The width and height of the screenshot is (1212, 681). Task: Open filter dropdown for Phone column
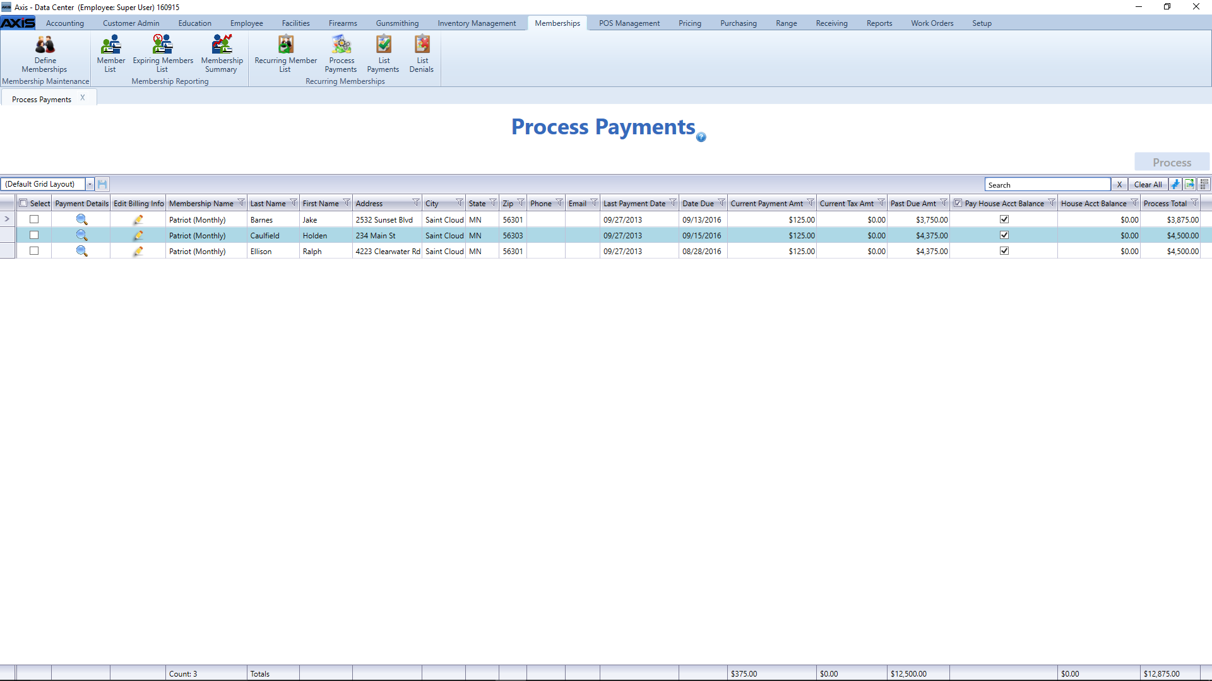coord(559,203)
